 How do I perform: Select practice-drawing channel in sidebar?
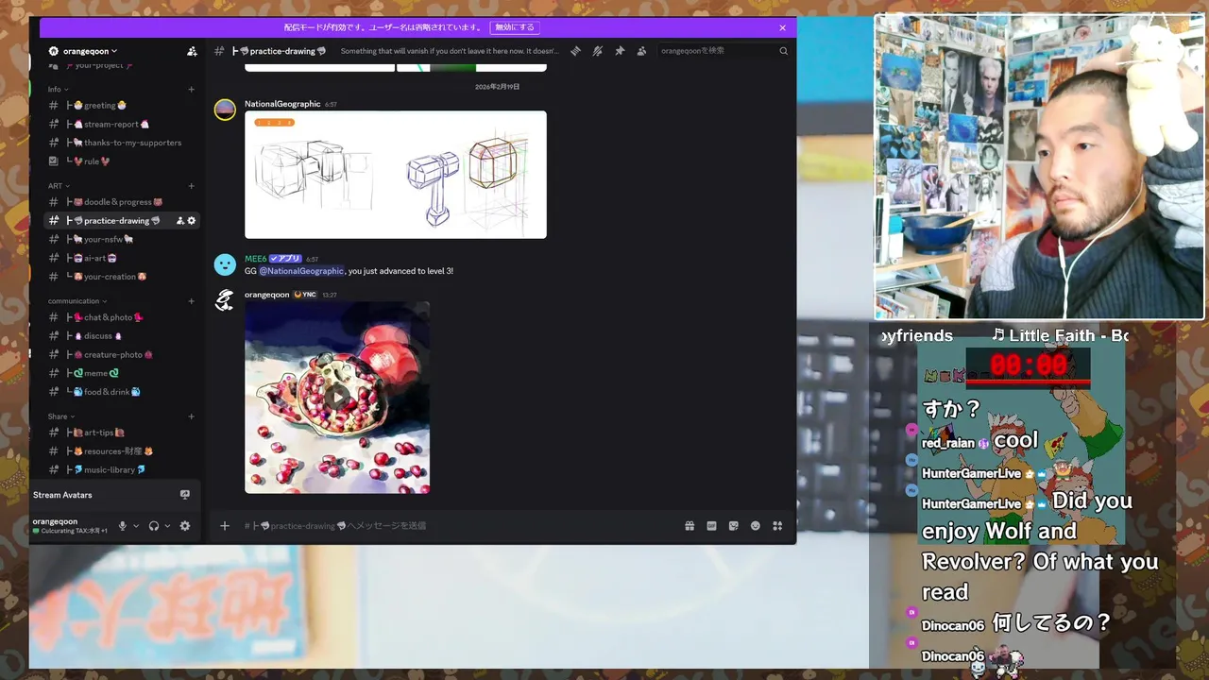click(x=121, y=220)
